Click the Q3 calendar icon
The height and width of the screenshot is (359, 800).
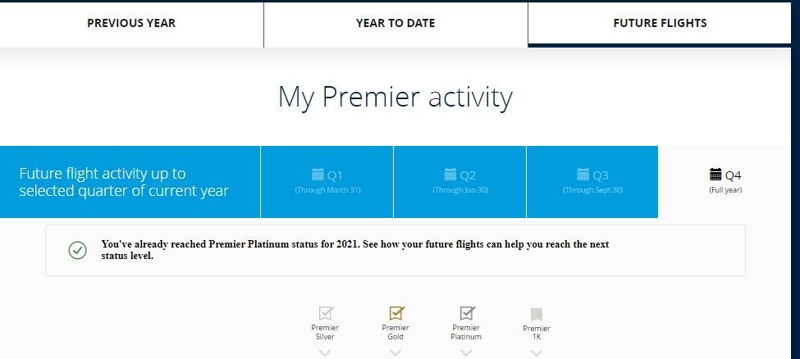[x=583, y=175]
